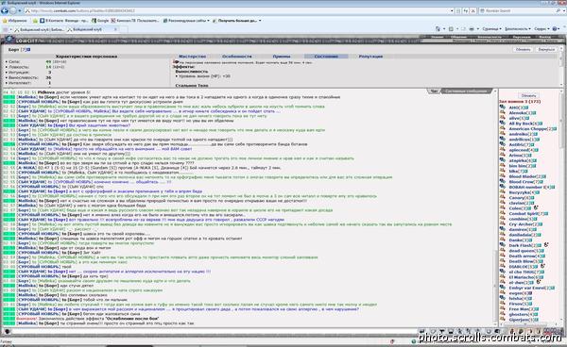
Task: Switch to the Особенности tab
Action: click(x=237, y=57)
